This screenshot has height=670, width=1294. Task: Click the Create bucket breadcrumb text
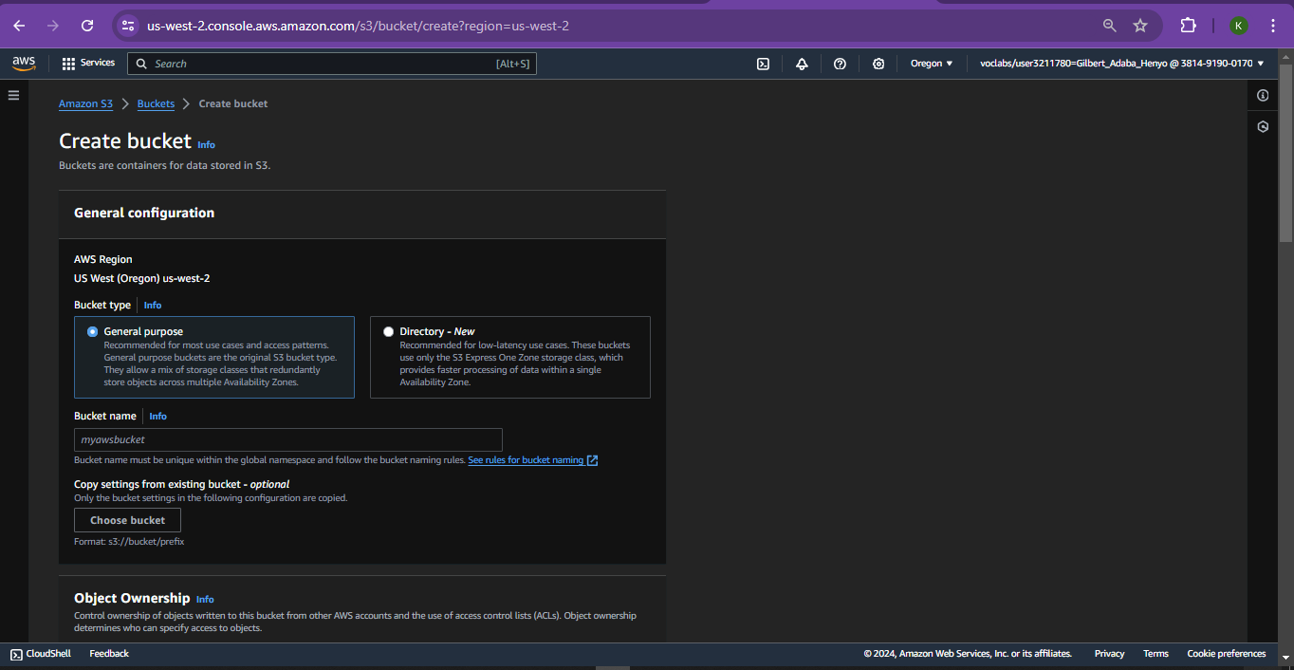click(x=233, y=104)
